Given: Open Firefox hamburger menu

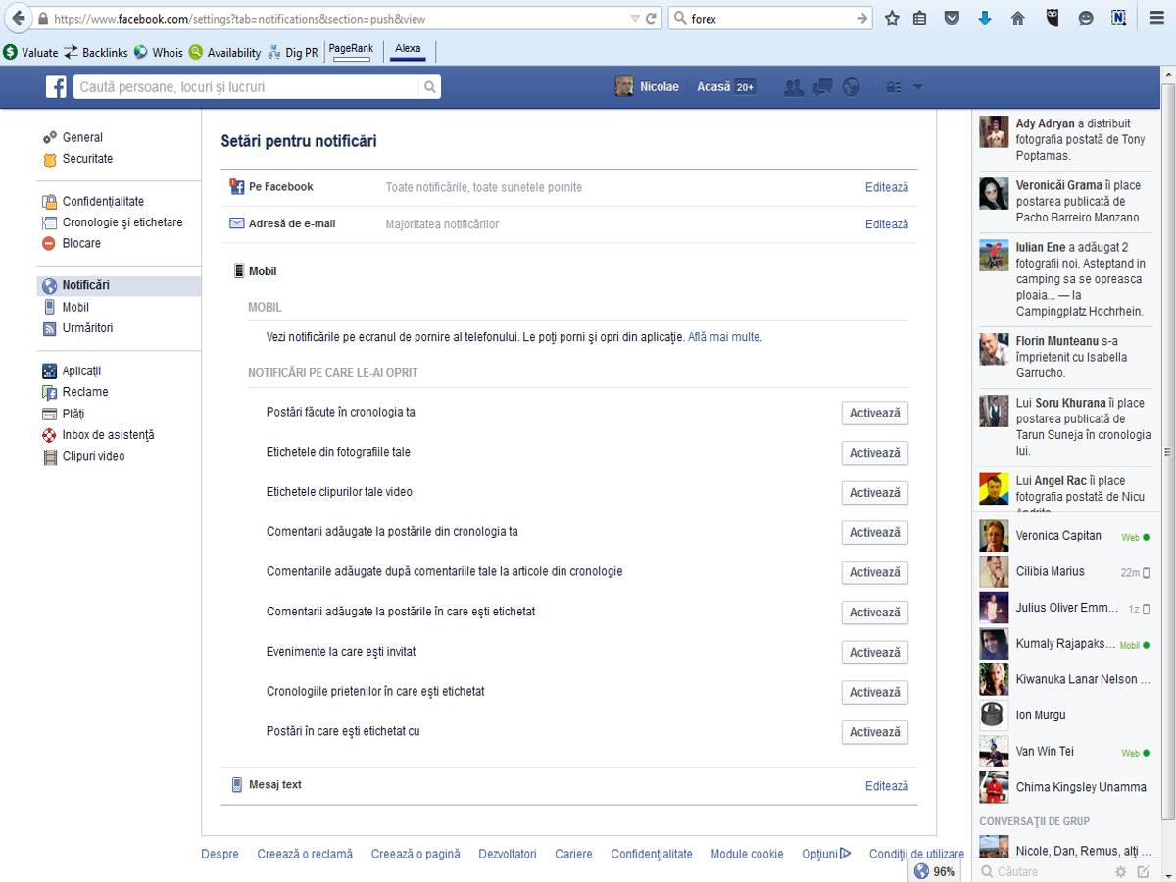Looking at the screenshot, I should [1156, 18].
